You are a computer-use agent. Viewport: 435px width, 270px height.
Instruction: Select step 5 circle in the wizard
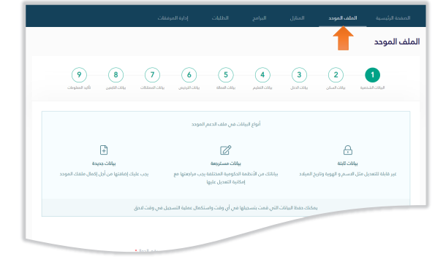tap(226, 74)
